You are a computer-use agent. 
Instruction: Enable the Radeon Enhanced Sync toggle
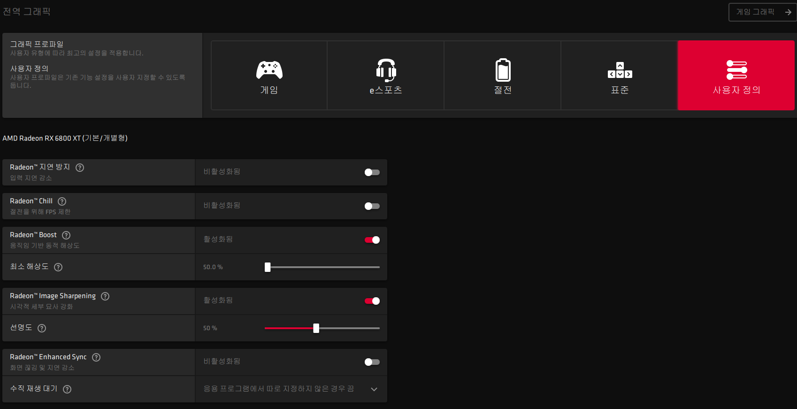(372, 362)
